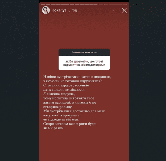Click the line 'Я сімейна людина,'
The image size is (166, 161).
pos(59,94)
